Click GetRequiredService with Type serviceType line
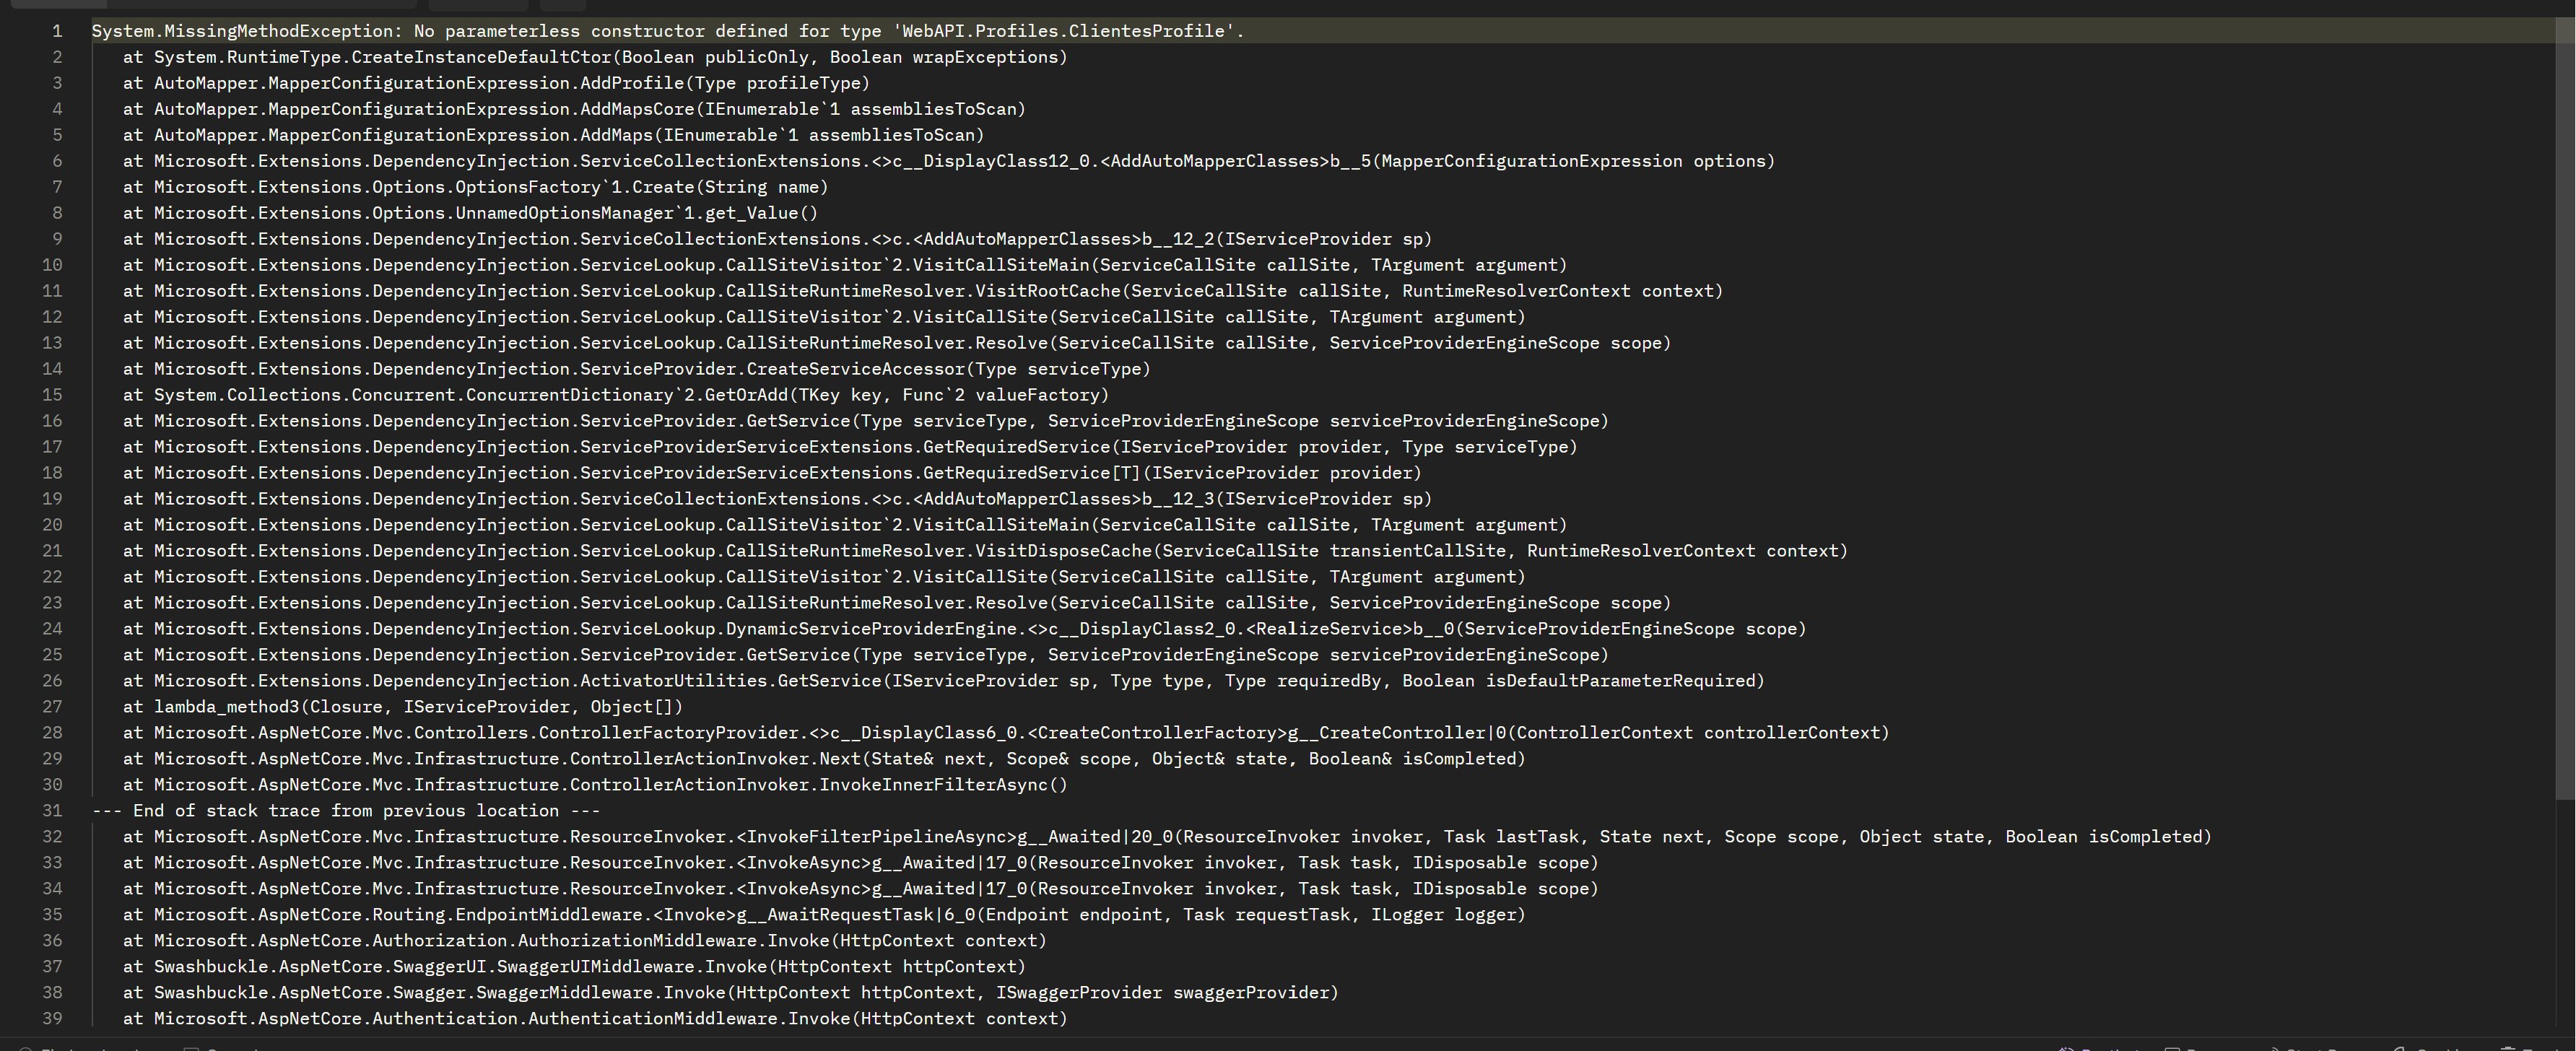 click(x=850, y=447)
